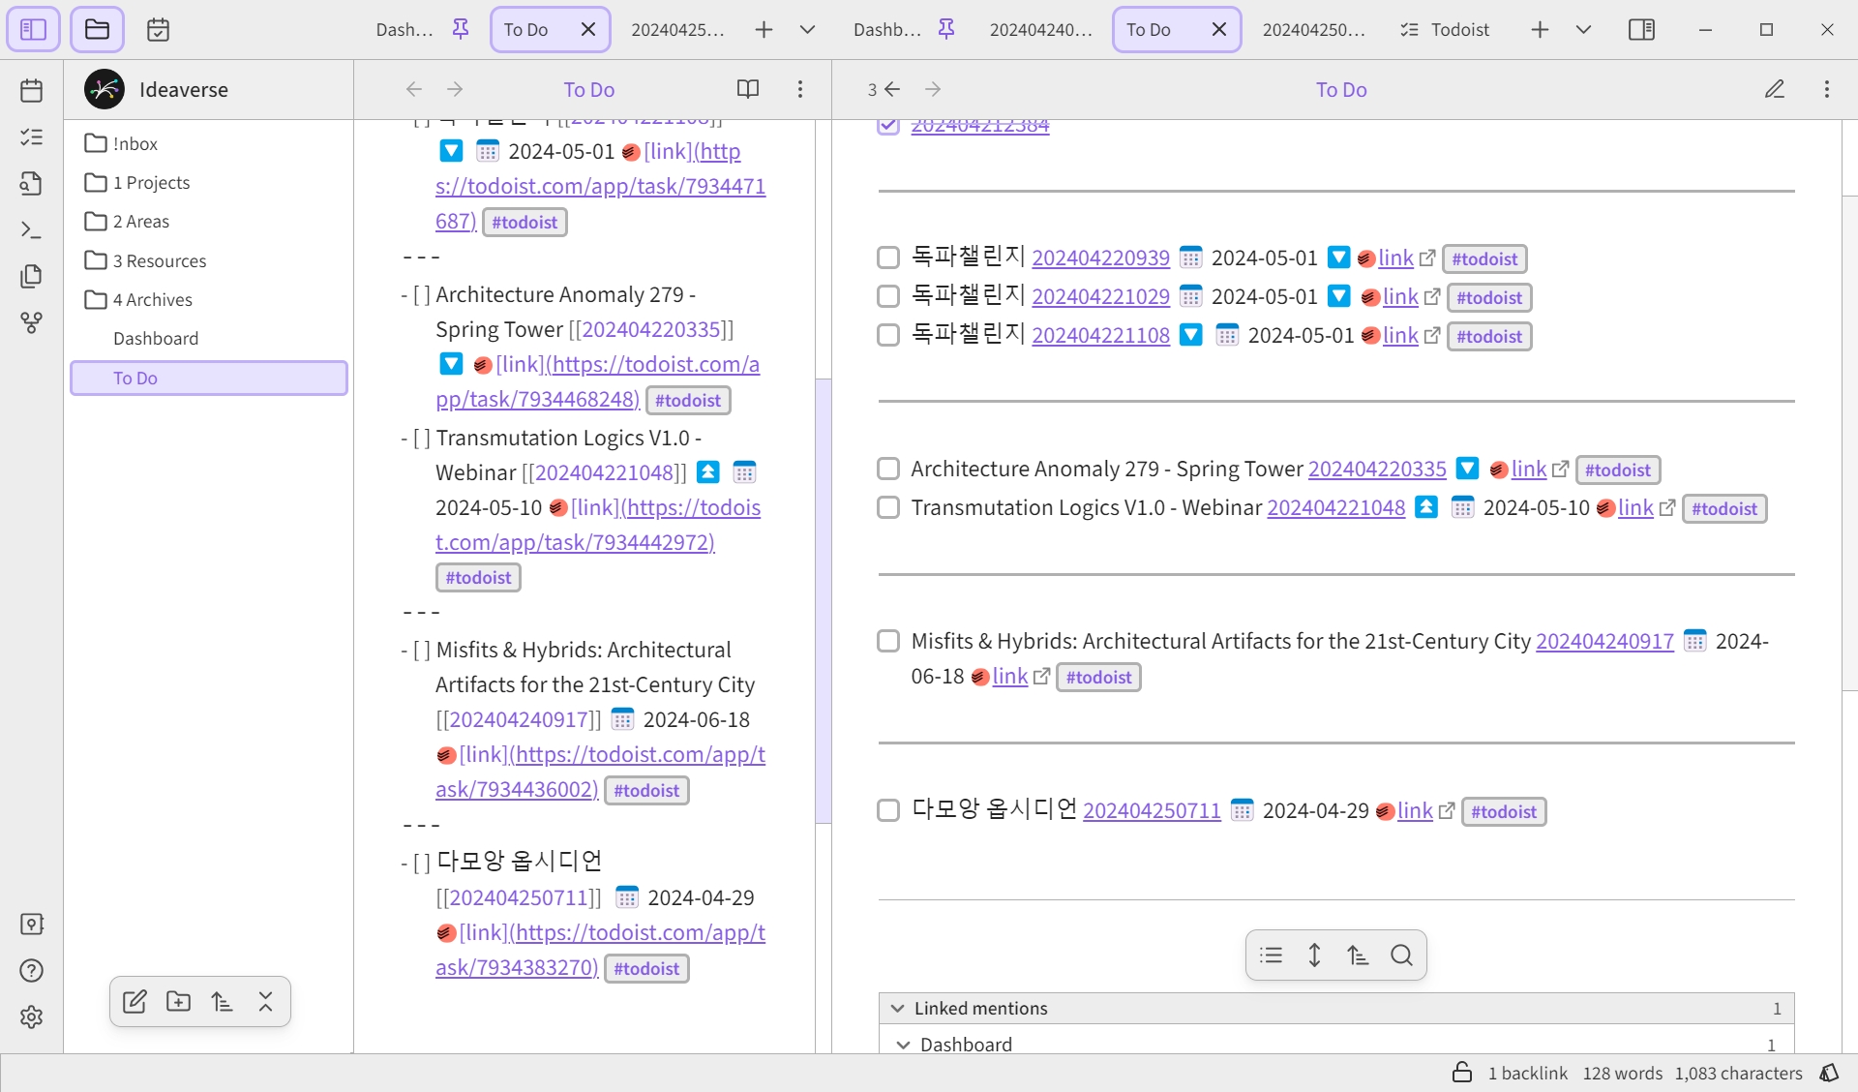Click the edit pencil icon in right pane
Image resolution: width=1858 pixels, height=1092 pixels.
(1774, 89)
